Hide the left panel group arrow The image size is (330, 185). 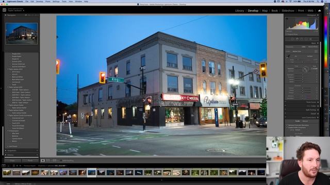1,88
